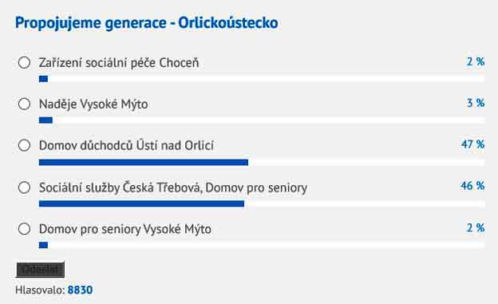Select the Domov pro seniory Vysoké Mýto radio button
The image size is (498, 304).
[x=24, y=229]
